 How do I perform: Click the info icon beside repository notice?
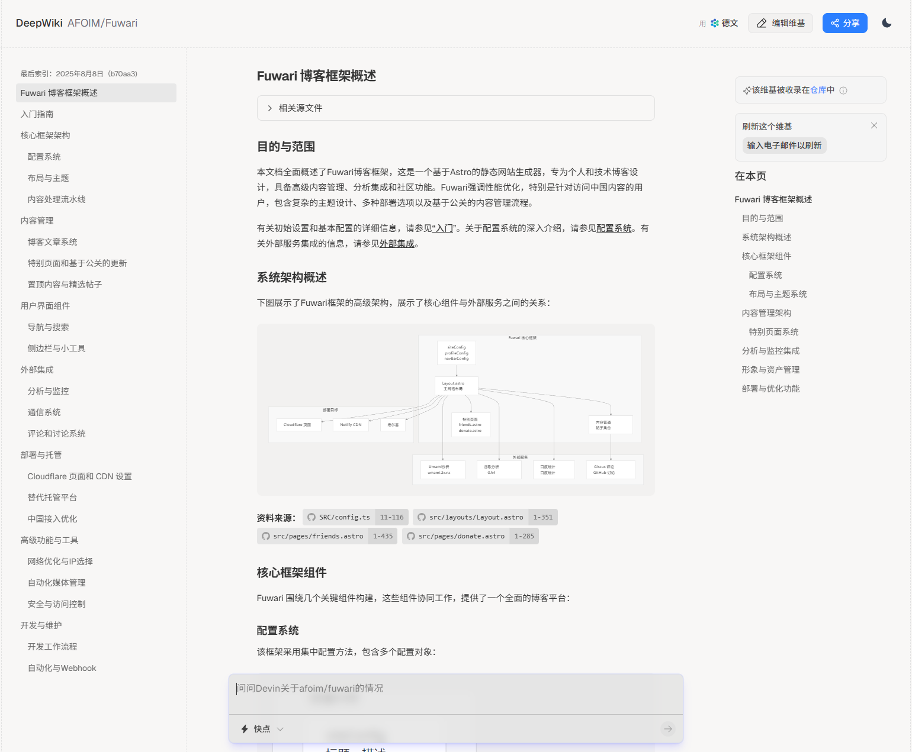click(x=843, y=91)
